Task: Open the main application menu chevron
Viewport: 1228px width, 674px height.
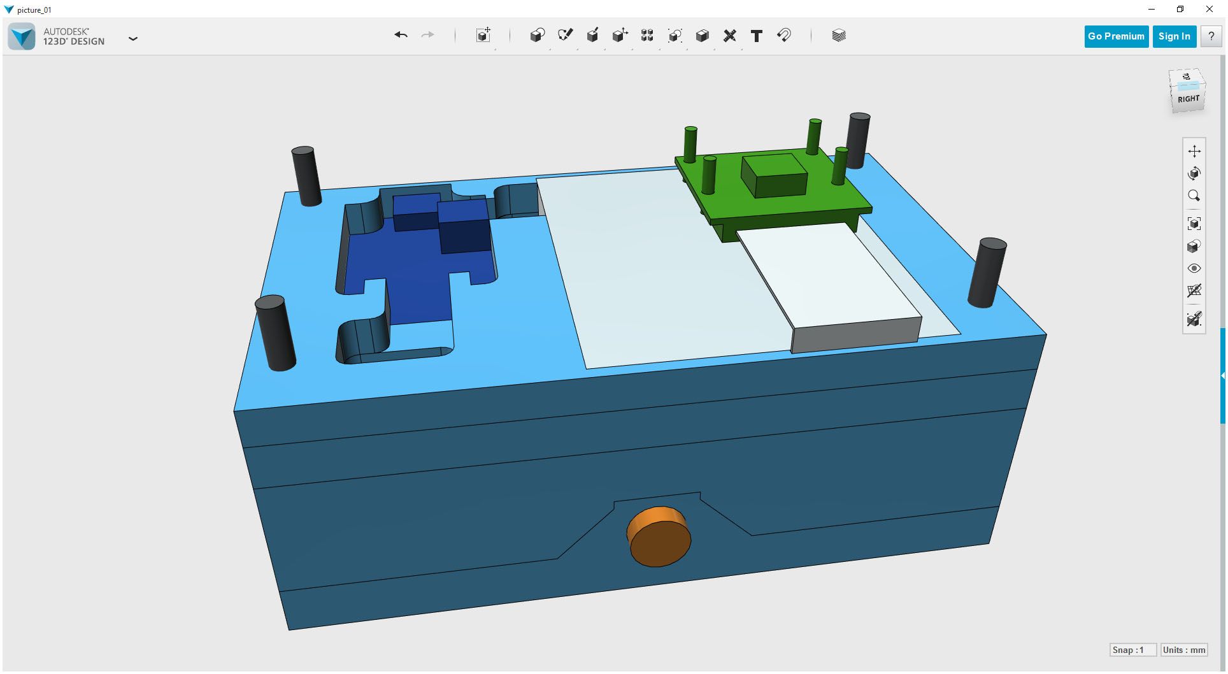Action: (133, 39)
